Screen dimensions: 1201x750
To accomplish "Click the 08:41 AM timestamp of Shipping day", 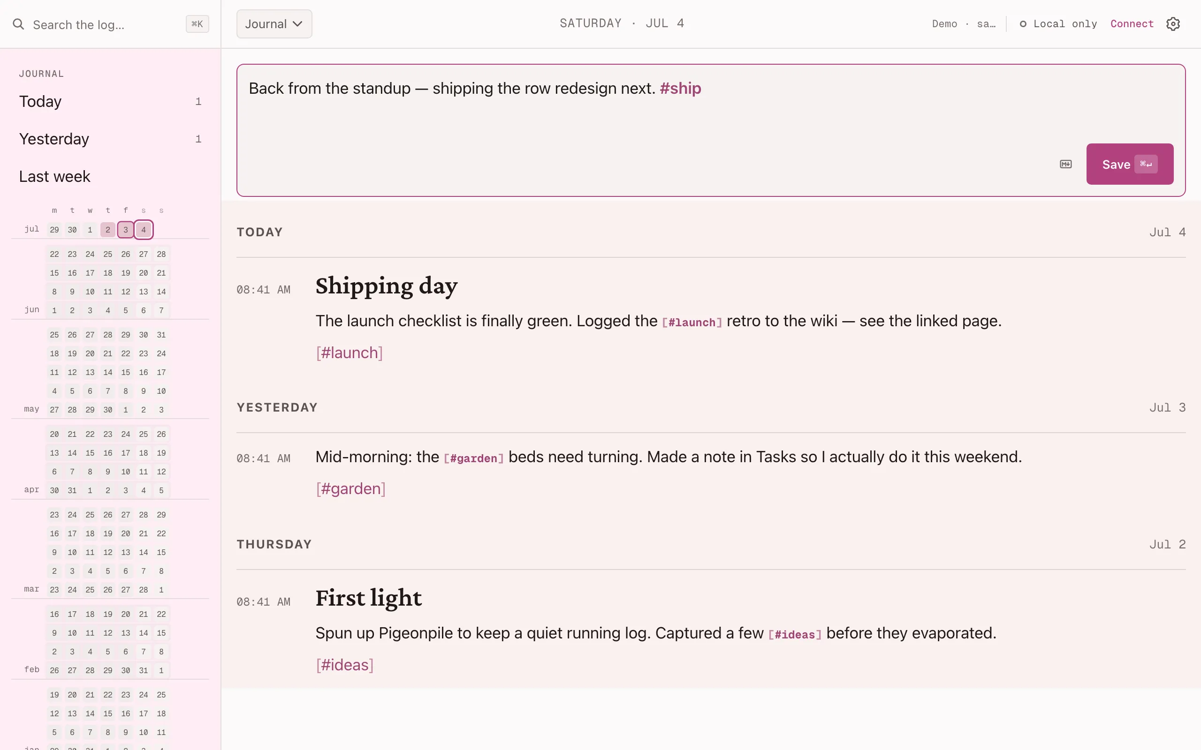I will 264,290.
